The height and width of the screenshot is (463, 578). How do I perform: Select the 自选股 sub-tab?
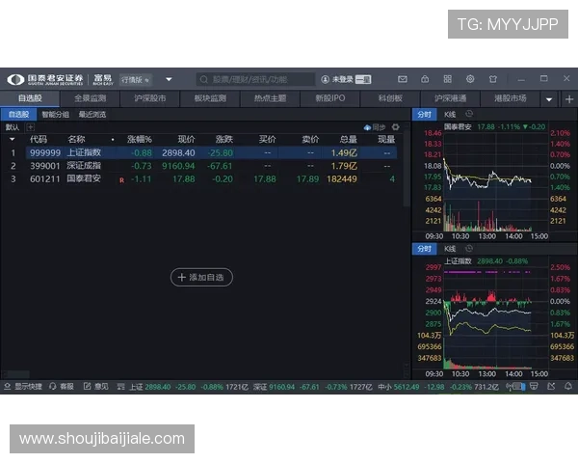pyautogui.click(x=18, y=115)
